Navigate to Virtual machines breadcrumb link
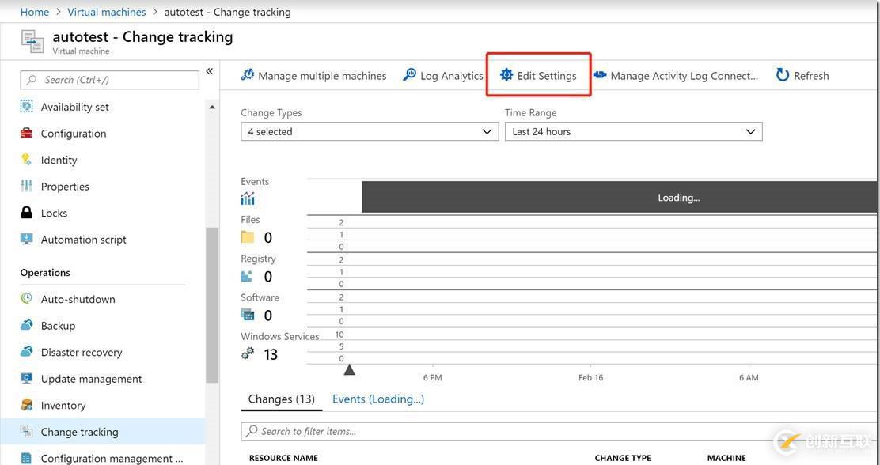The image size is (880, 465). pyautogui.click(x=106, y=11)
